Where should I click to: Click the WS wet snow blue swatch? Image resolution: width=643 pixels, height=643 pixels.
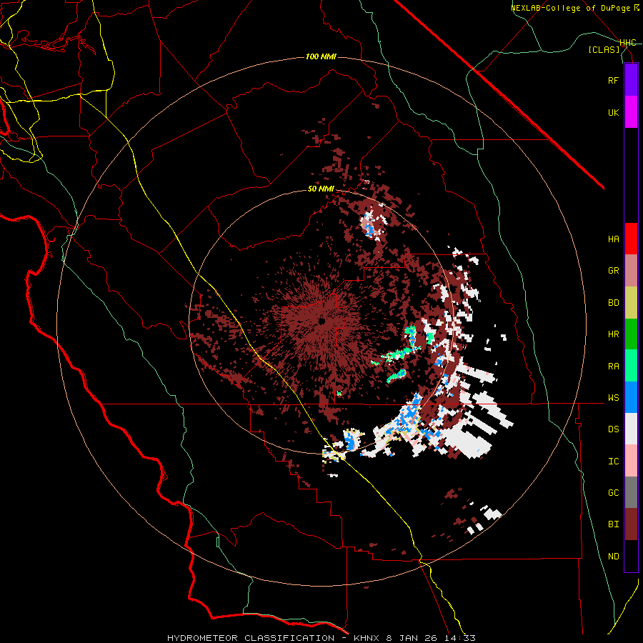[631, 397]
